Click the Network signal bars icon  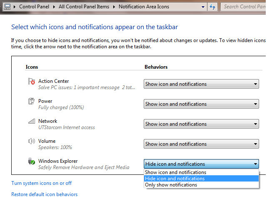coord(31,121)
